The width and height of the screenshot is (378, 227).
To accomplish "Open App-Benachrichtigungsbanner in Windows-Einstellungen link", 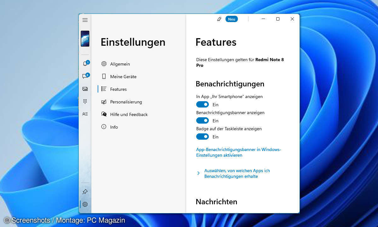I will [238, 152].
